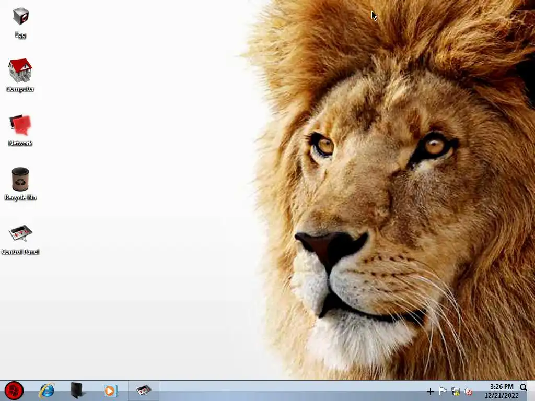Show hidden tray icons via plus sign
The image size is (535, 401).
(431, 392)
